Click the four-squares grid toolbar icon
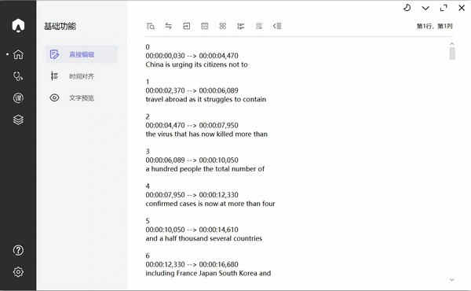Image resolution: width=471 pixels, height=291 pixels. [223, 26]
